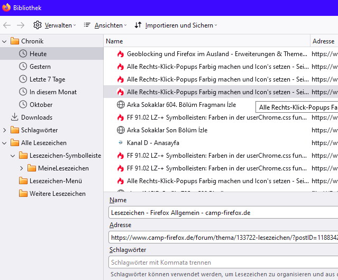This screenshot has height=280, width=338.
Task: Click the Oktober clock icon
Action: tap(23, 104)
